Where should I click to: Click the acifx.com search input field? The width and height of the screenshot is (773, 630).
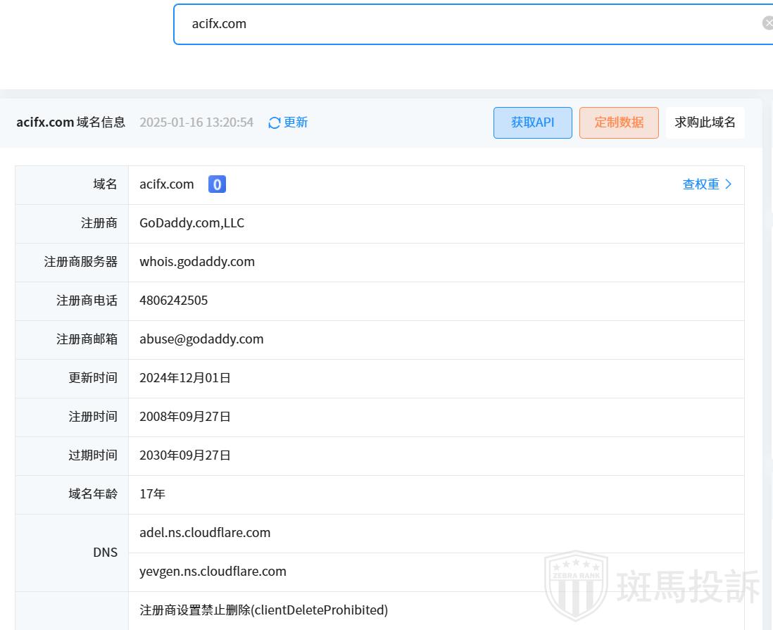pyautogui.click(x=465, y=24)
